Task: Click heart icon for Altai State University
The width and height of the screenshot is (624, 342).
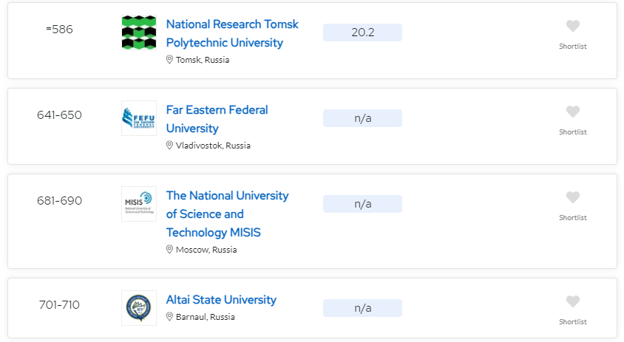Action: point(573,302)
